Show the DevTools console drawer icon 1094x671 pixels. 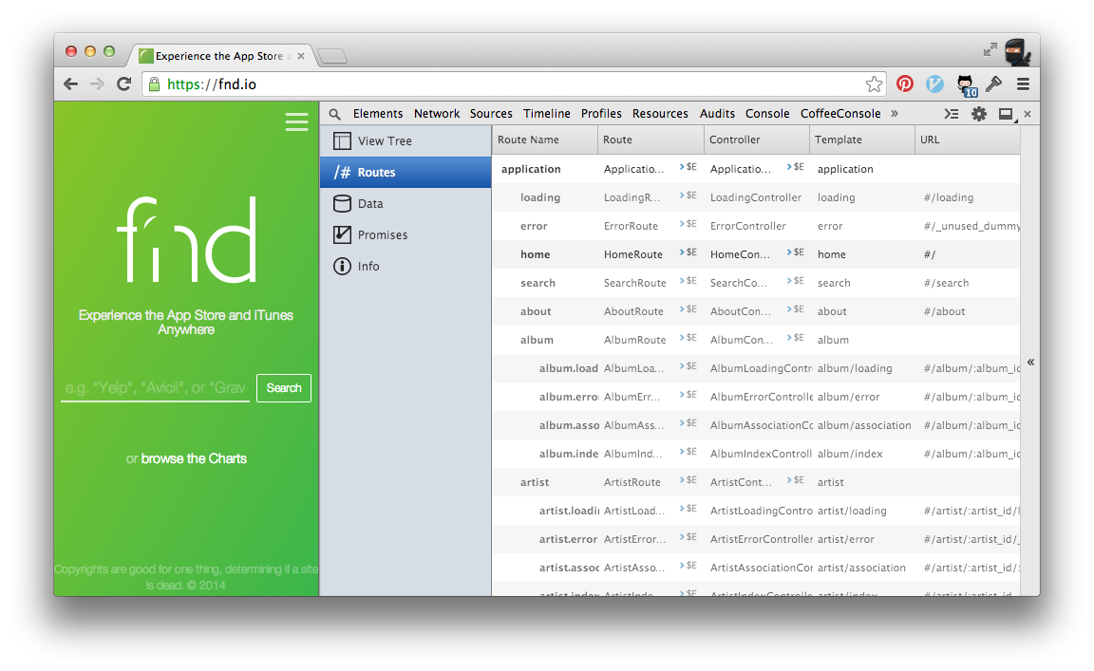[x=951, y=114]
